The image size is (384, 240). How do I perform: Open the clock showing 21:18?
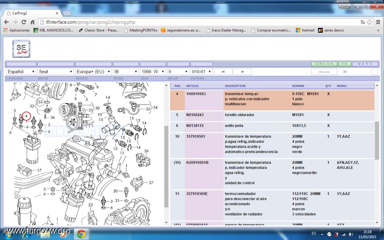tap(367, 234)
